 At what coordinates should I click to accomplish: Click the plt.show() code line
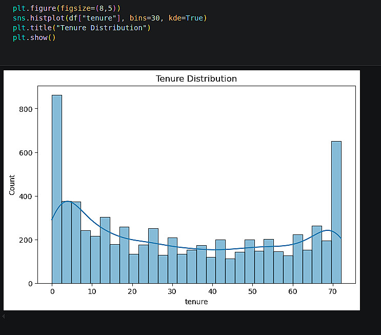pyautogui.click(x=34, y=38)
